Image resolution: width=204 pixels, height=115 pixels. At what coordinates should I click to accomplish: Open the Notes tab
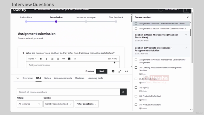[x=47, y=78]
